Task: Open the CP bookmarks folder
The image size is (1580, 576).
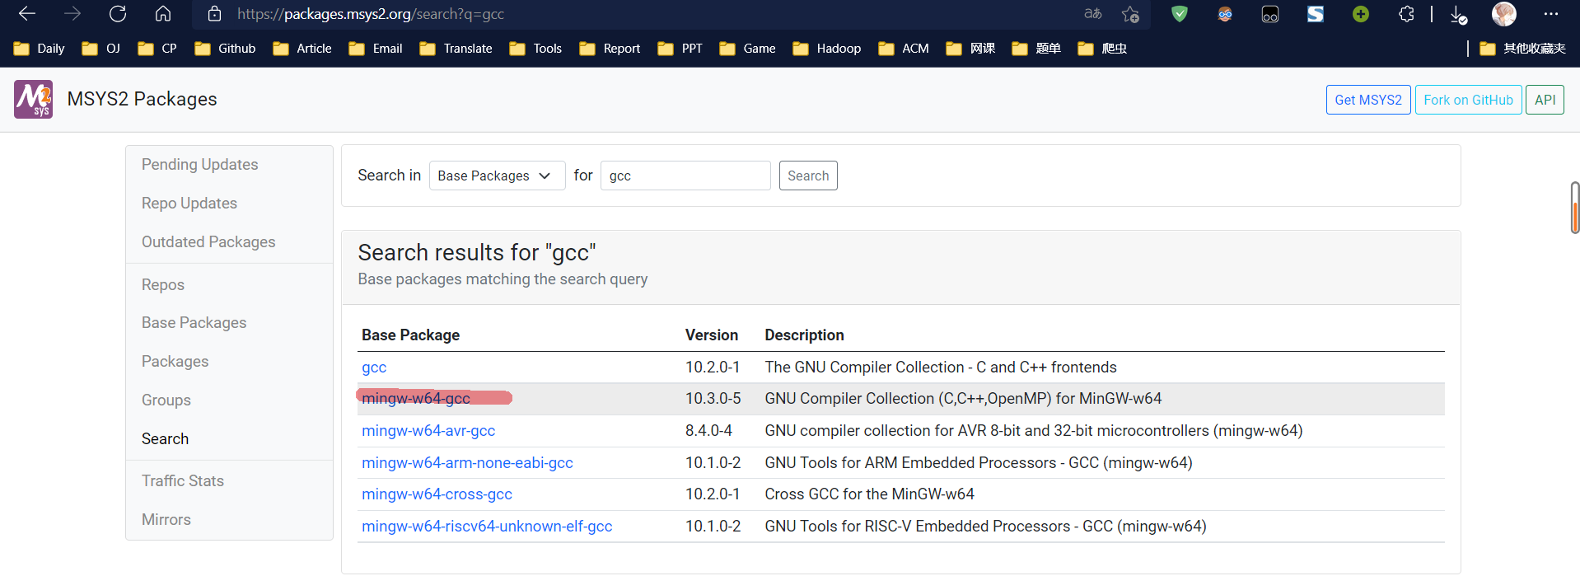Action: point(157,49)
